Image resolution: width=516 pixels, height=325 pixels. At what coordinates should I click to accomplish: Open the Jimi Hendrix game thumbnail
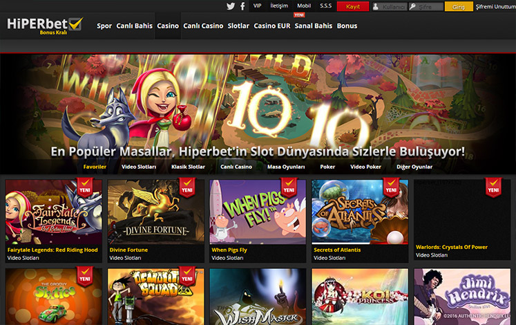click(x=462, y=297)
